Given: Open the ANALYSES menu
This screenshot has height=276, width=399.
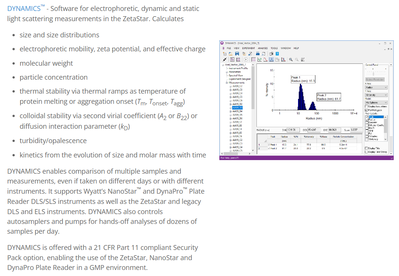Looking at the screenshot, I should pos(262,48).
